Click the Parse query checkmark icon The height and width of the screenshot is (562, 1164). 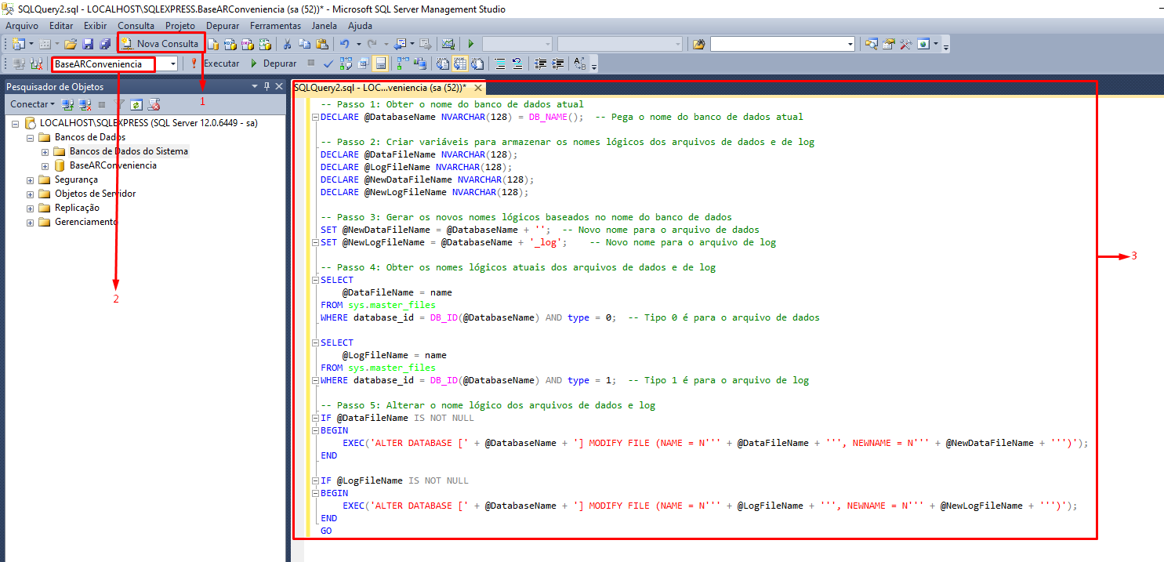328,63
